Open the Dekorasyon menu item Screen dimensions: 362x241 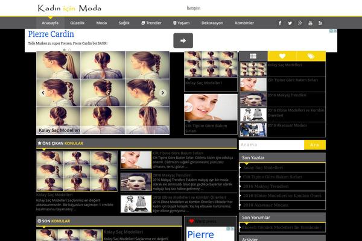pyautogui.click(x=212, y=23)
